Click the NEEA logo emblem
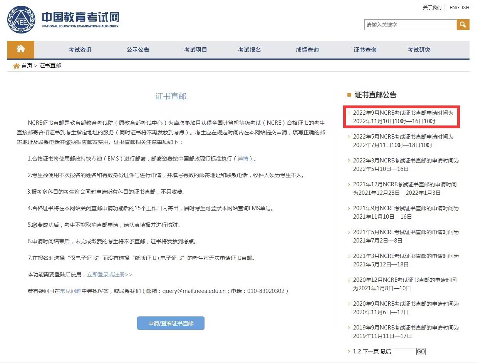 [21, 19]
